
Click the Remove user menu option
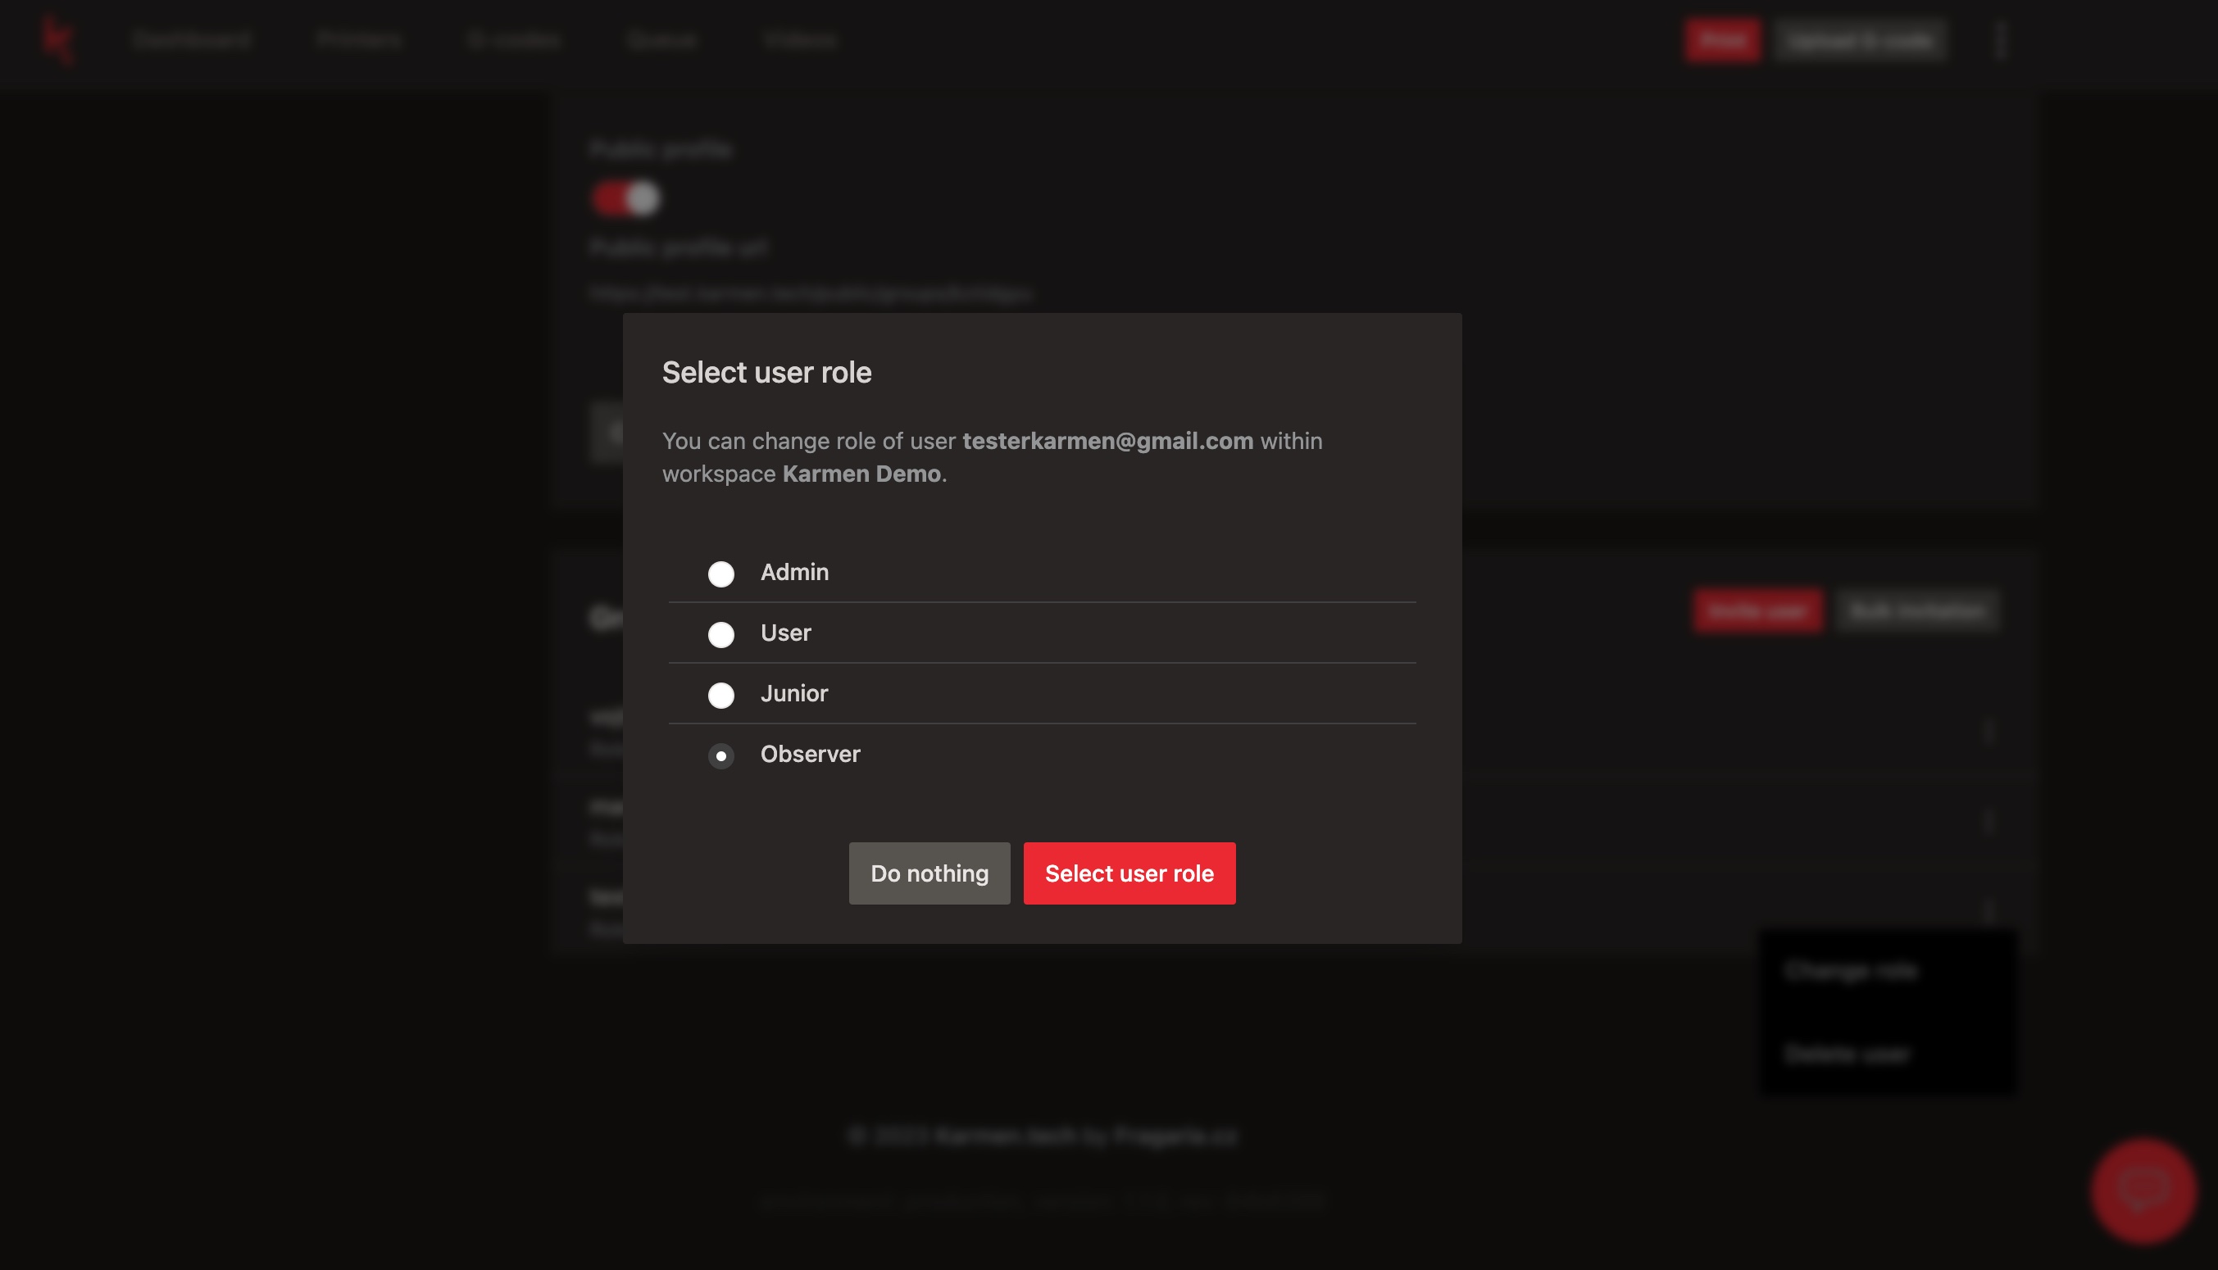[x=1848, y=1054]
